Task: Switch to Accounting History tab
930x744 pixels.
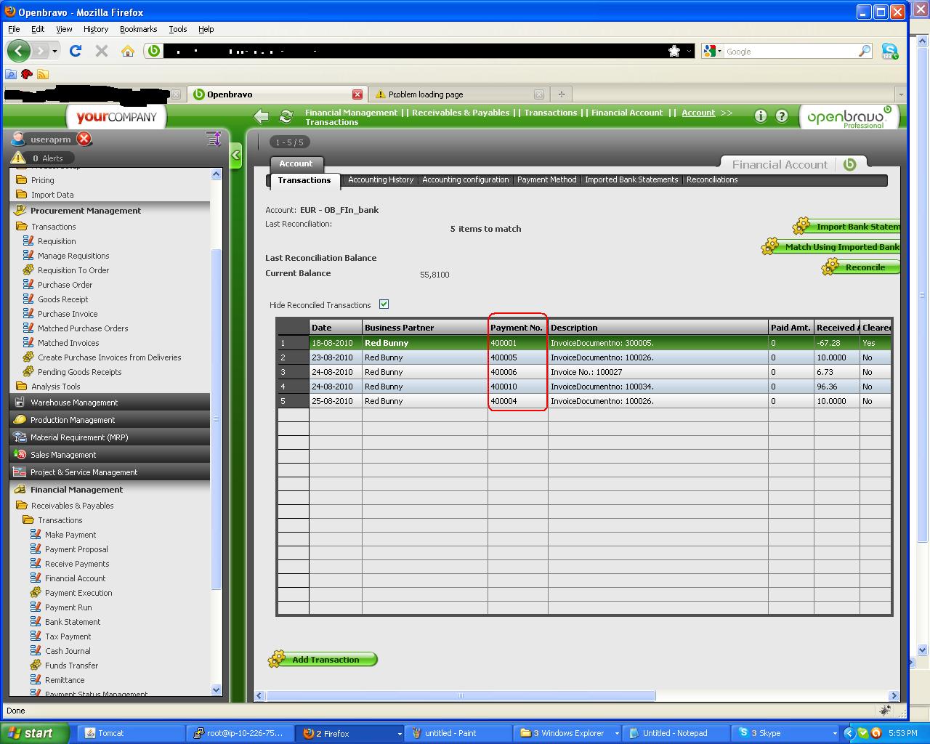Action: (381, 180)
